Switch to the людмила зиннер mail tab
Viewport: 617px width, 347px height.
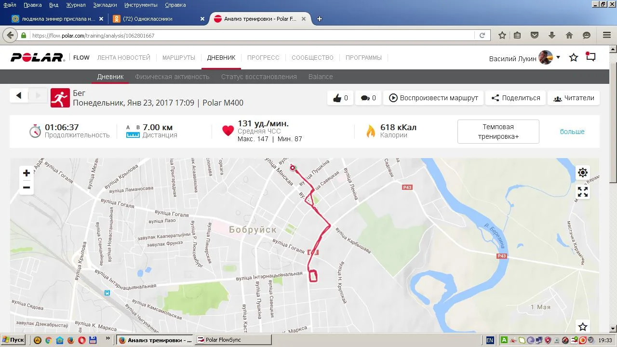pyautogui.click(x=58, y=19)
